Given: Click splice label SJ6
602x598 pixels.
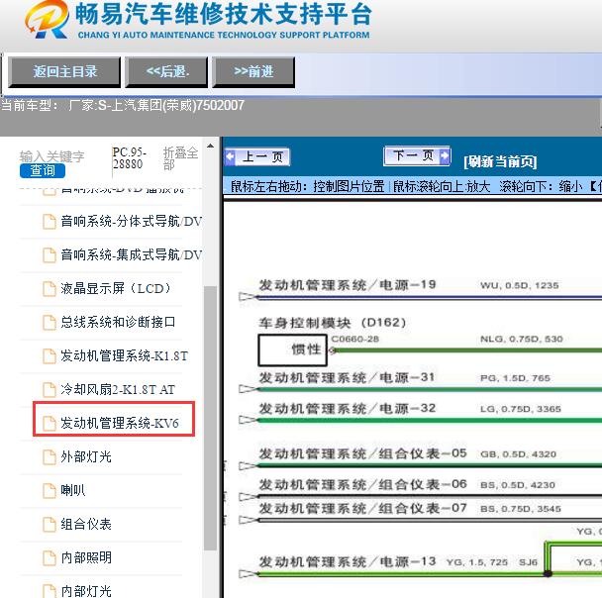Looking at the screenshot, I should pyautogui.click(x=528, y=562).
